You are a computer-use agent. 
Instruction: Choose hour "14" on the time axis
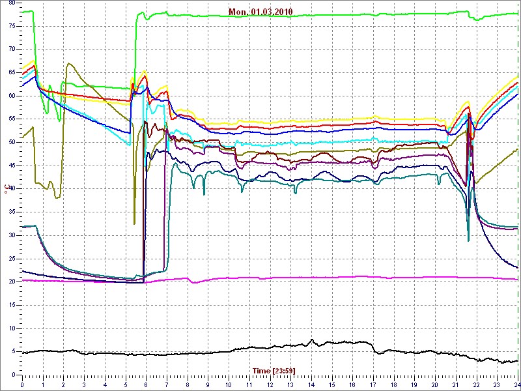[x=311, y=384]
